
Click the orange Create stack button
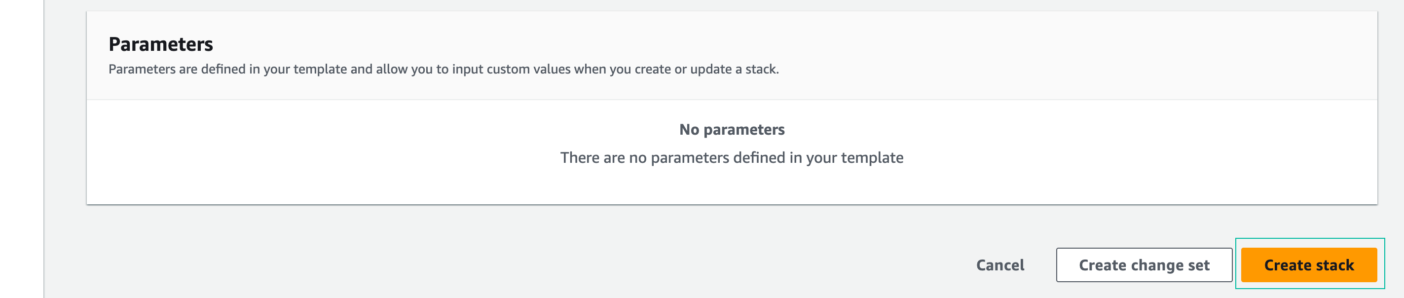tap(1308, 265)
